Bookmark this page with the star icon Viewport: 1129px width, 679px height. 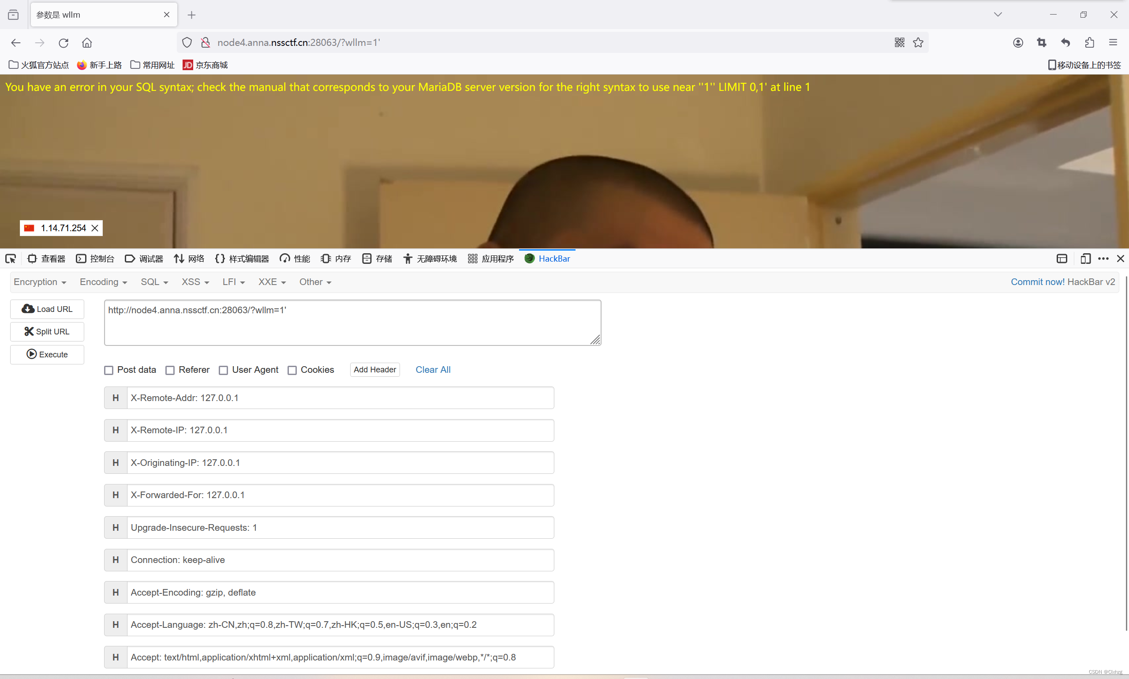click(918, 42)
